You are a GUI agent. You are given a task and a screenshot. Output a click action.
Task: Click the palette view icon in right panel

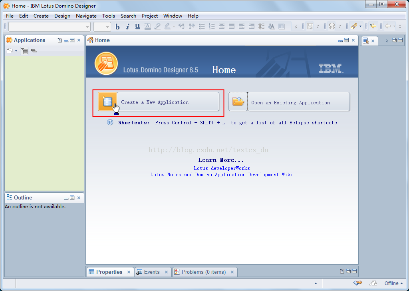[366, 41]
